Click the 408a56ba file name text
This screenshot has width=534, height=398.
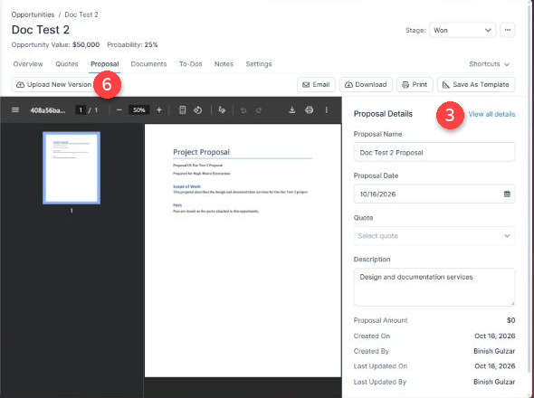pyautogui.click(x=48, y=110)
